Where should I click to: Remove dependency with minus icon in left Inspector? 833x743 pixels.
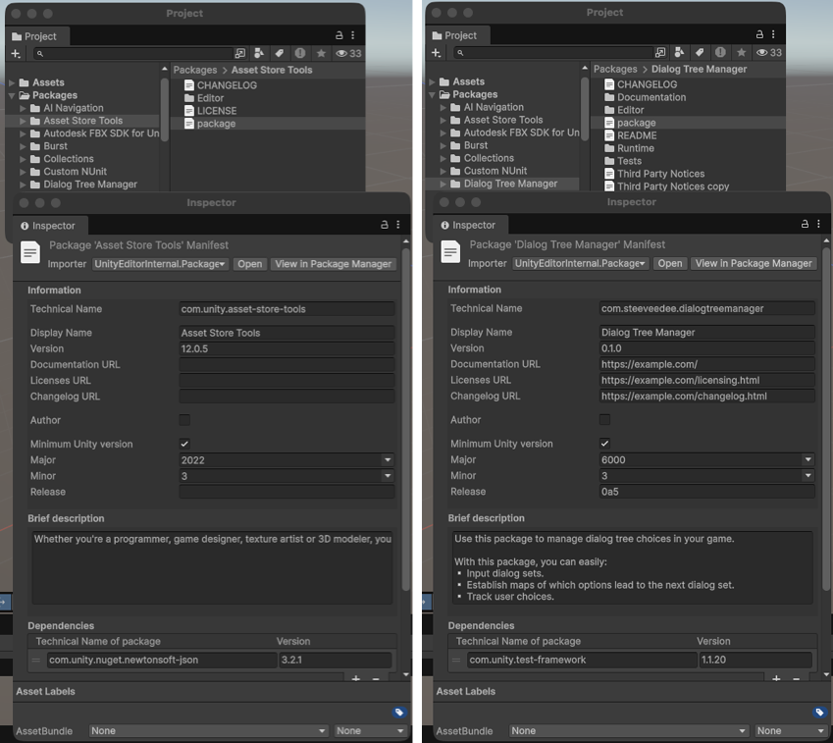tap(376, 678)
